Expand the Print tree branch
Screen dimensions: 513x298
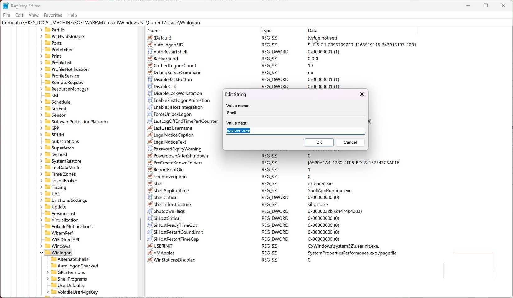pyautogui.click(x=41, y=56)
